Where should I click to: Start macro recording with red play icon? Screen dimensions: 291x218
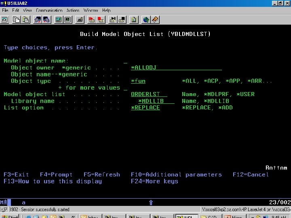tap(91, 20)
